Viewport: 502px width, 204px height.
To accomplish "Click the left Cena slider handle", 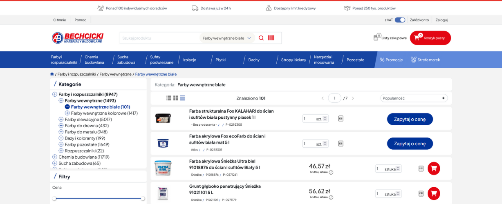I will (54, 198).
